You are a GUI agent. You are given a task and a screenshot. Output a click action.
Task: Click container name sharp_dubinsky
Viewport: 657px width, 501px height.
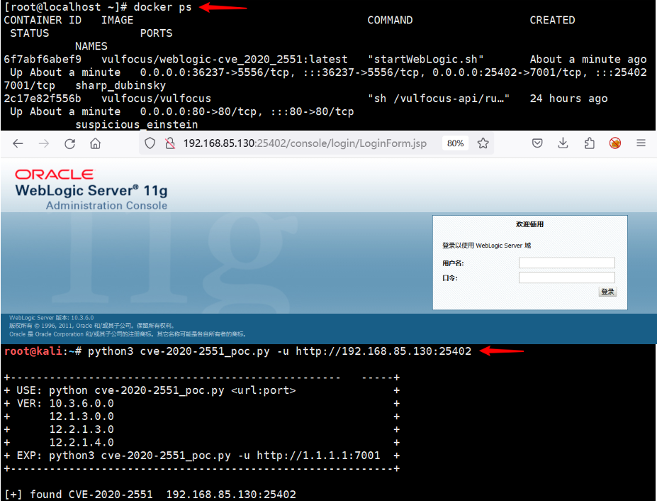coord(120,86)
